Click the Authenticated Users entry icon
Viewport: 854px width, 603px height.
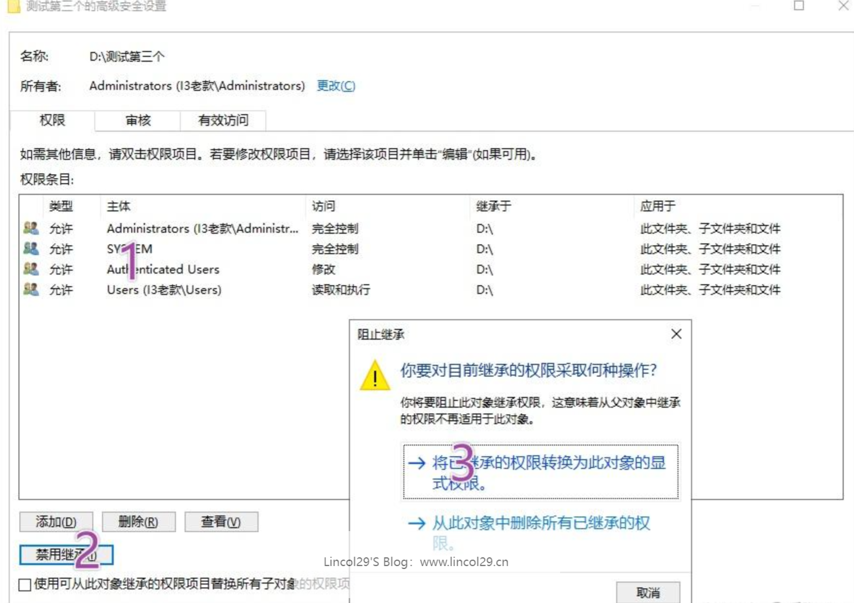[31, 269]
